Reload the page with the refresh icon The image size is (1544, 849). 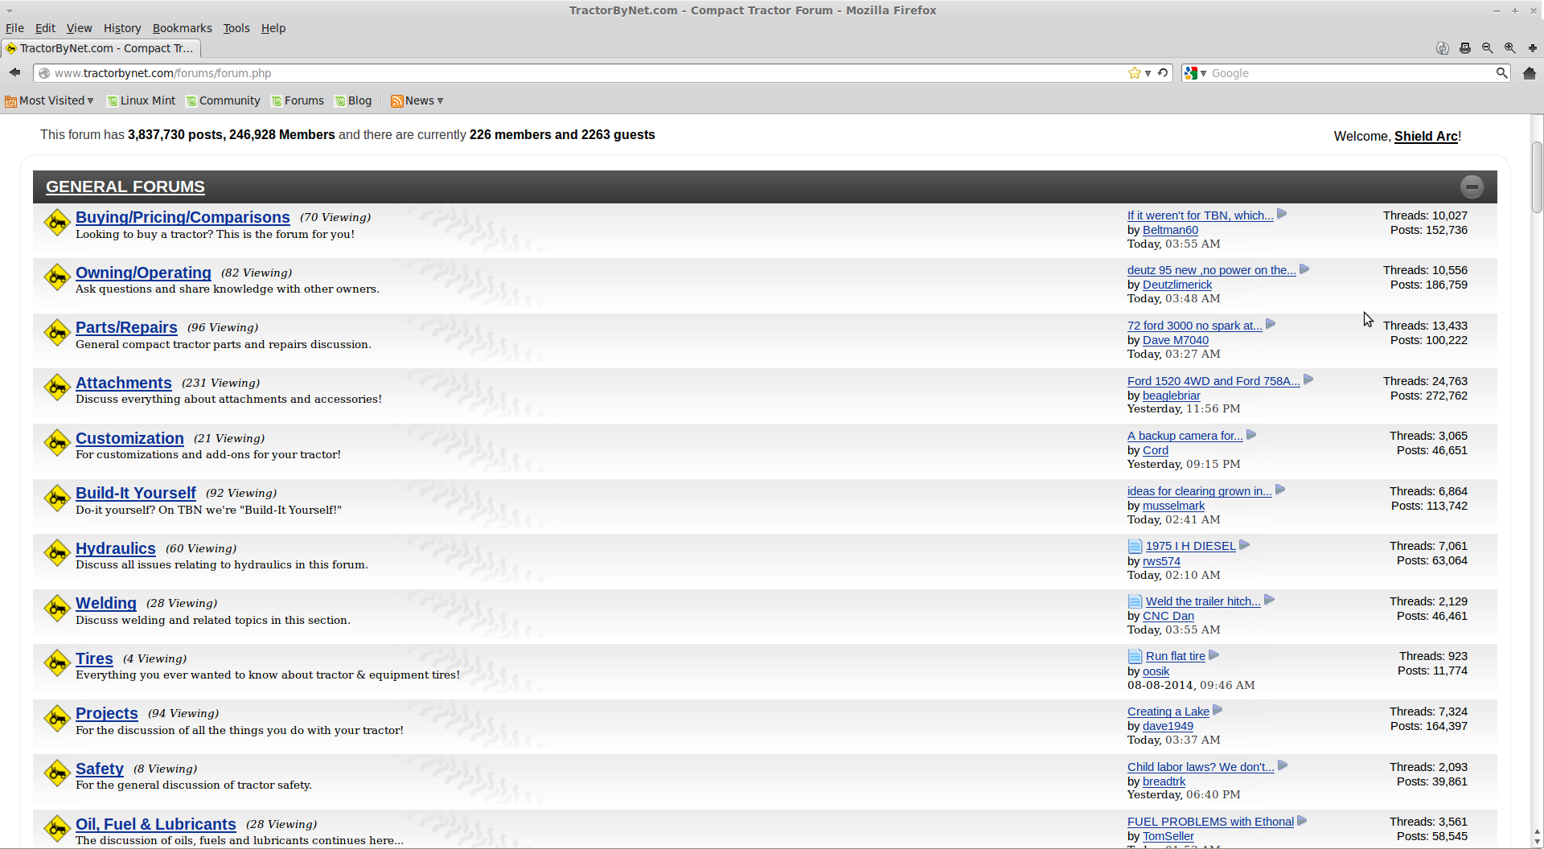pyautogui.click(x=1163, y=73)
